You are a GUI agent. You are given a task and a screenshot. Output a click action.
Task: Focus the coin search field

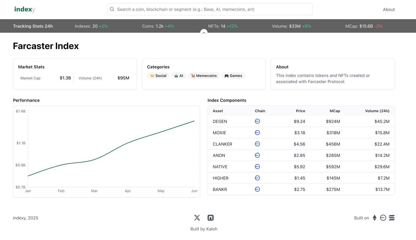tap(210, 9)
